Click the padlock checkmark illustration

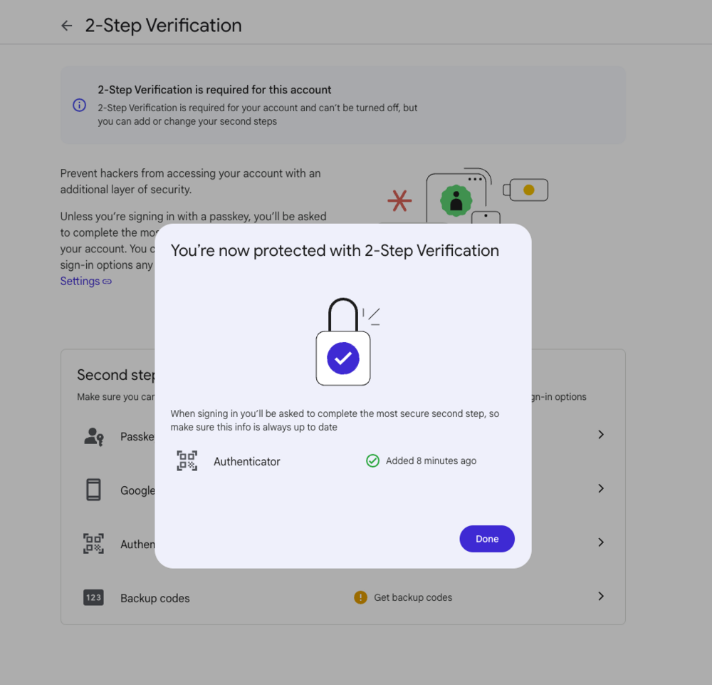click(343, 342)
